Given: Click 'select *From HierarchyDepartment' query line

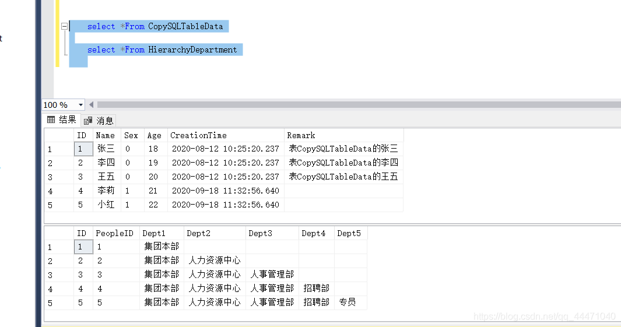Looking at the screenshot, I should click(162, 50).
